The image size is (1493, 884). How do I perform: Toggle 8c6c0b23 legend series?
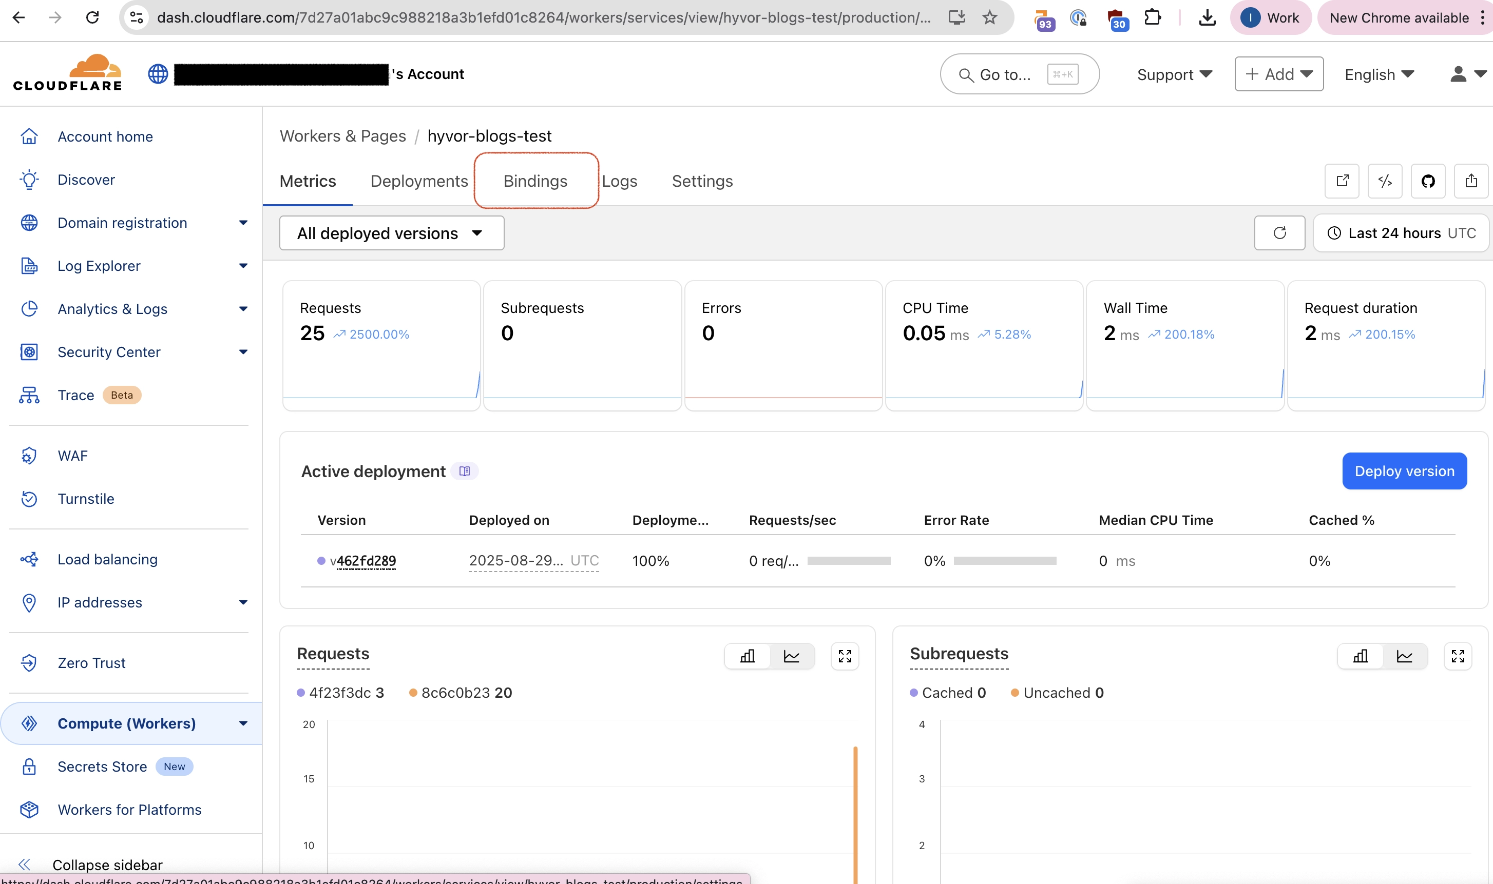pos(461,693)
